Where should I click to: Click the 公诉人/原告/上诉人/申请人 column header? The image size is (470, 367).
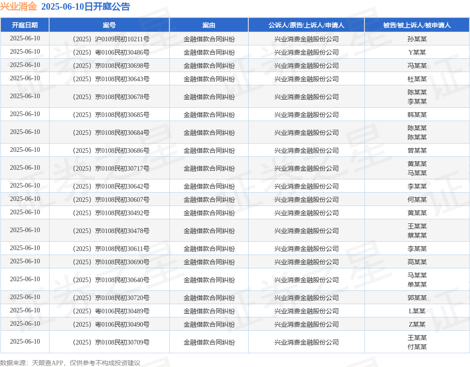[306, 25]
